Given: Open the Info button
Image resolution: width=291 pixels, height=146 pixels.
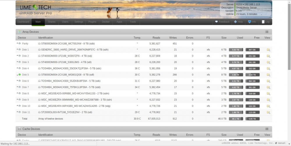Looking at the screenshot, I should [x=252, y=22].
